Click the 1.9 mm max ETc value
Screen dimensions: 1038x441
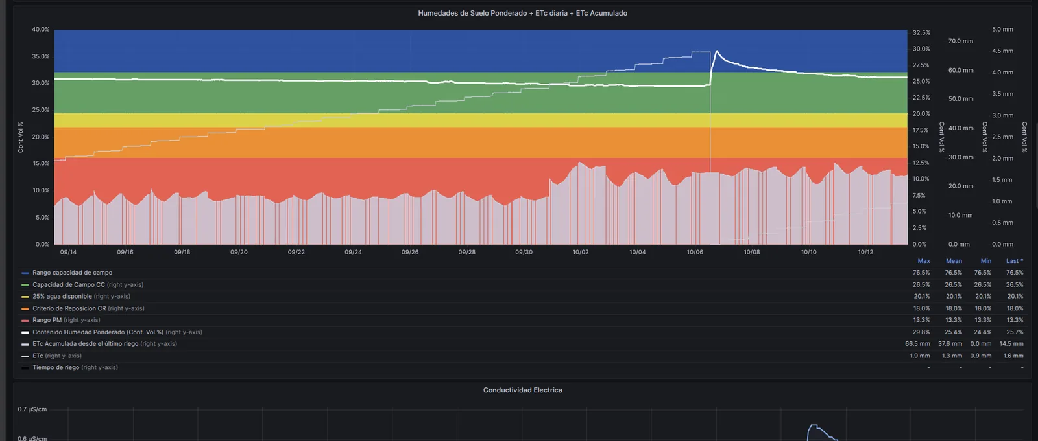(920, 356)
